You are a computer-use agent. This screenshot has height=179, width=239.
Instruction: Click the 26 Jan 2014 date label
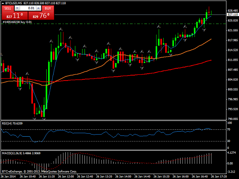pos(8,176)
